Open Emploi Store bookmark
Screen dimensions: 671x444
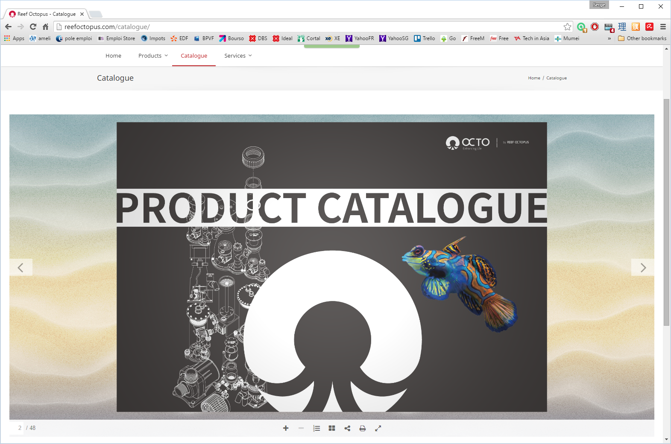[x=116, y=38]
